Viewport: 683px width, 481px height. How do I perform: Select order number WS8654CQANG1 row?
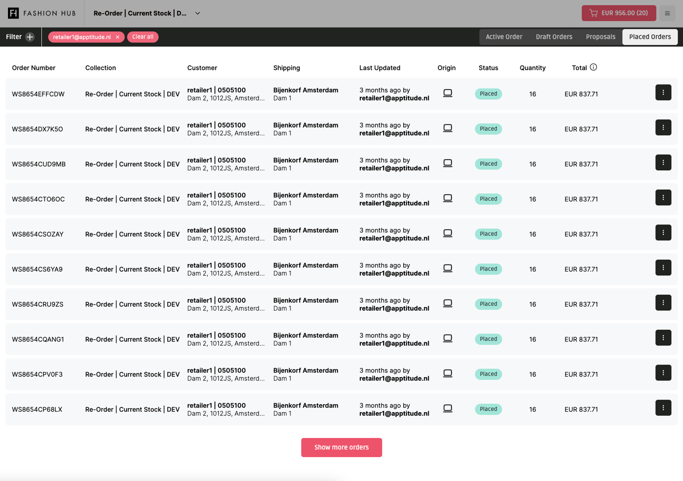(x=38, y=339)
